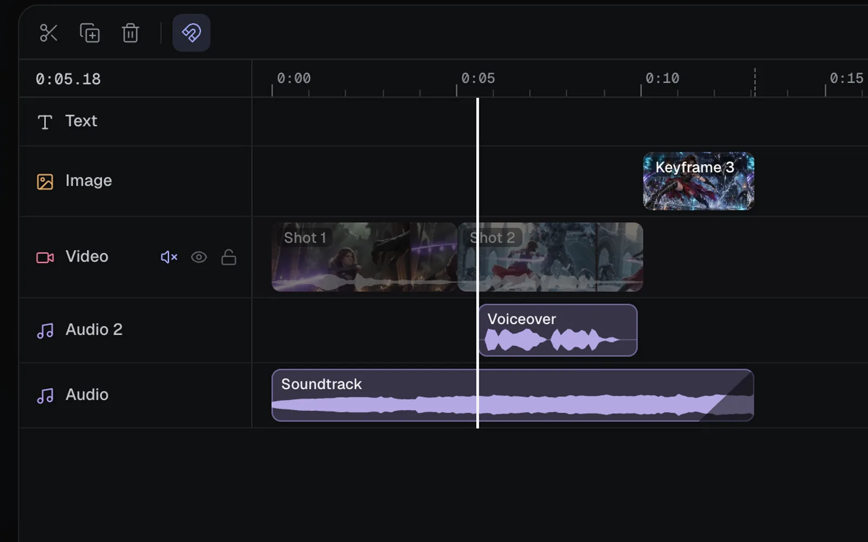Click the 0:10 mark on ruler

point(662,79)
